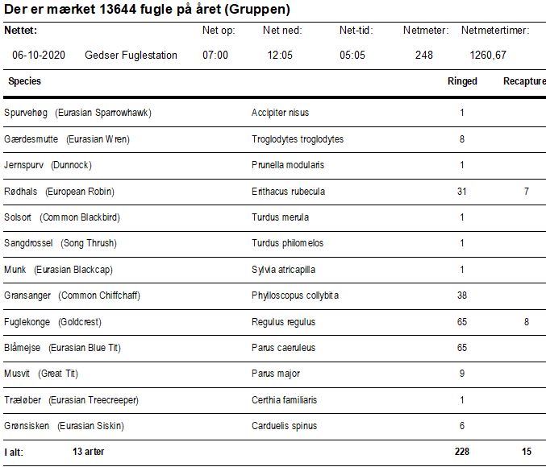Click the date 06-10-2020
Image resolution: width=546 pixels, height=467 pixels.
click(x=39, y=55)
